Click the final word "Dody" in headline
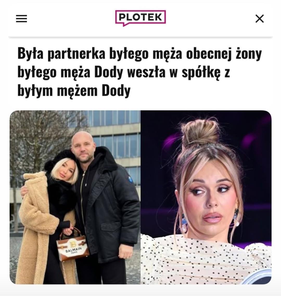This screenshot has width=281, height=296. [x=116, y=91]
